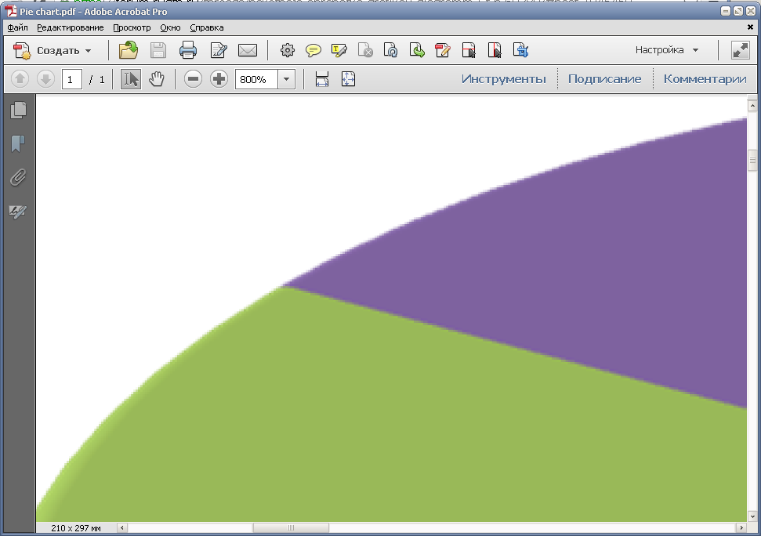The image size is (761, 536).
Task: Click the envelope email icon
Action: [x=248, y=50]
